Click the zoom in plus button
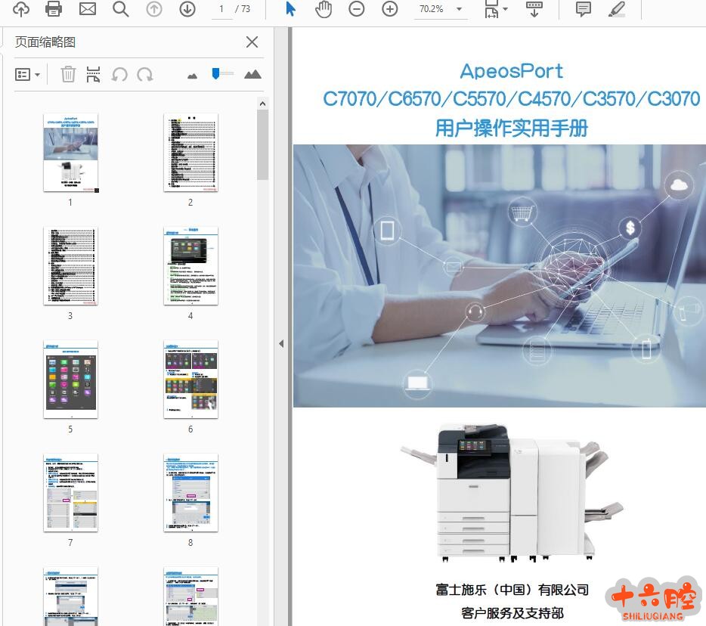 pyautogui.click(x=390, y=9)
